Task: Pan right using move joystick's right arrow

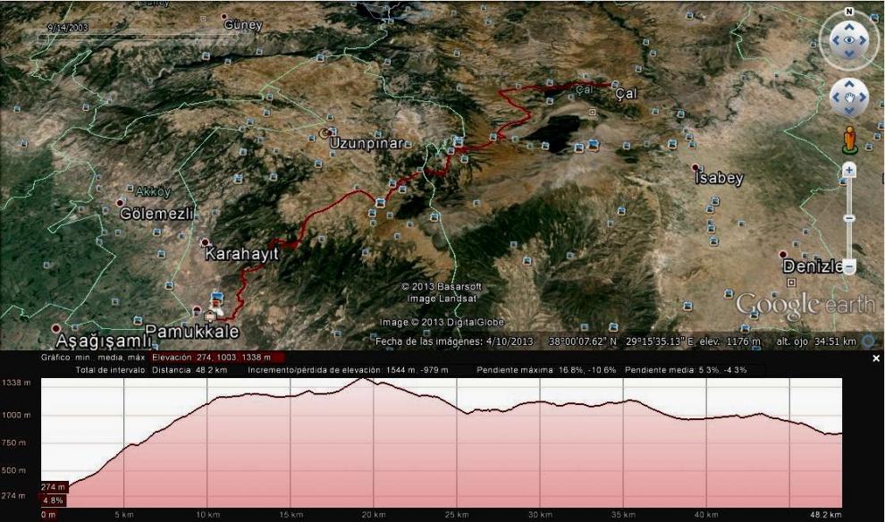Action: coord(863,97)
